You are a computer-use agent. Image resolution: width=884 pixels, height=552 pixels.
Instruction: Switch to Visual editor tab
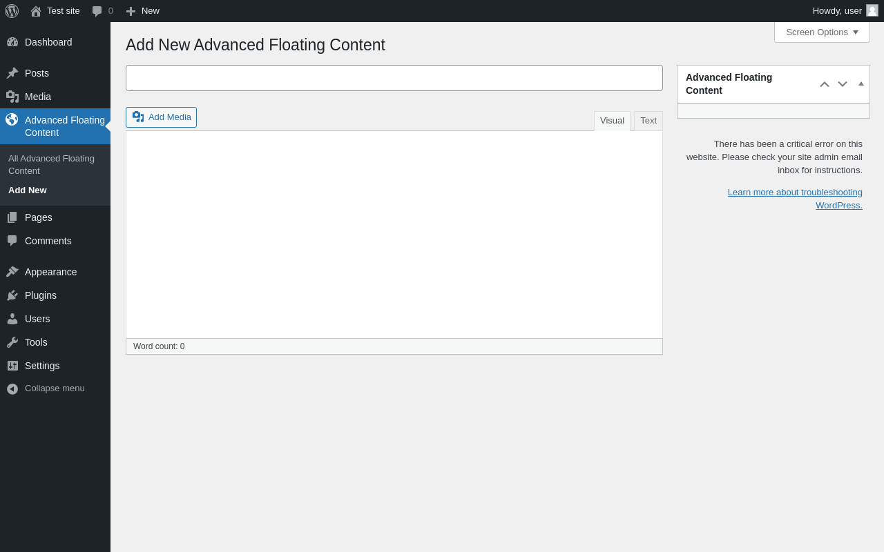coord(612,121)
